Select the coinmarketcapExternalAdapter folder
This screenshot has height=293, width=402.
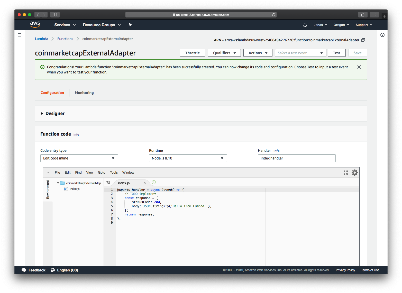click(x=81, y=183)
